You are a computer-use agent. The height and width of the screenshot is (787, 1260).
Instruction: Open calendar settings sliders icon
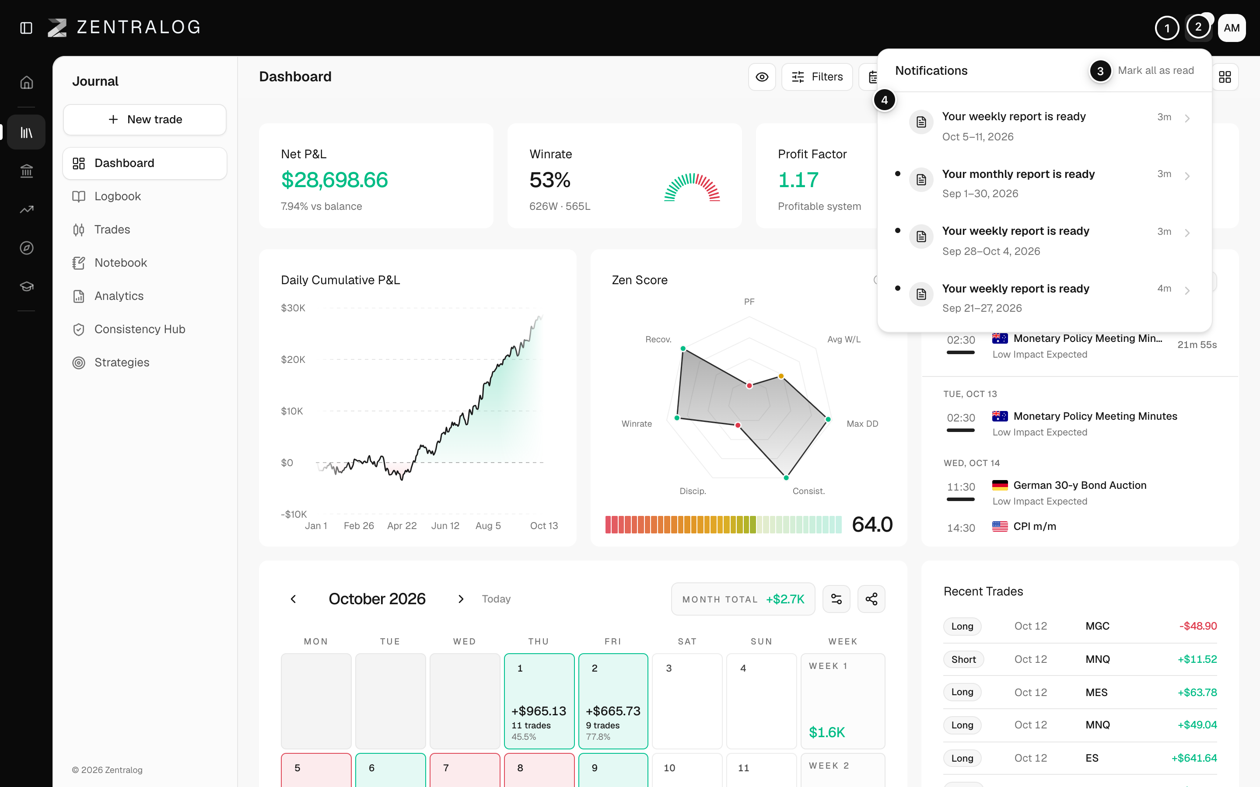click(836, 599)
